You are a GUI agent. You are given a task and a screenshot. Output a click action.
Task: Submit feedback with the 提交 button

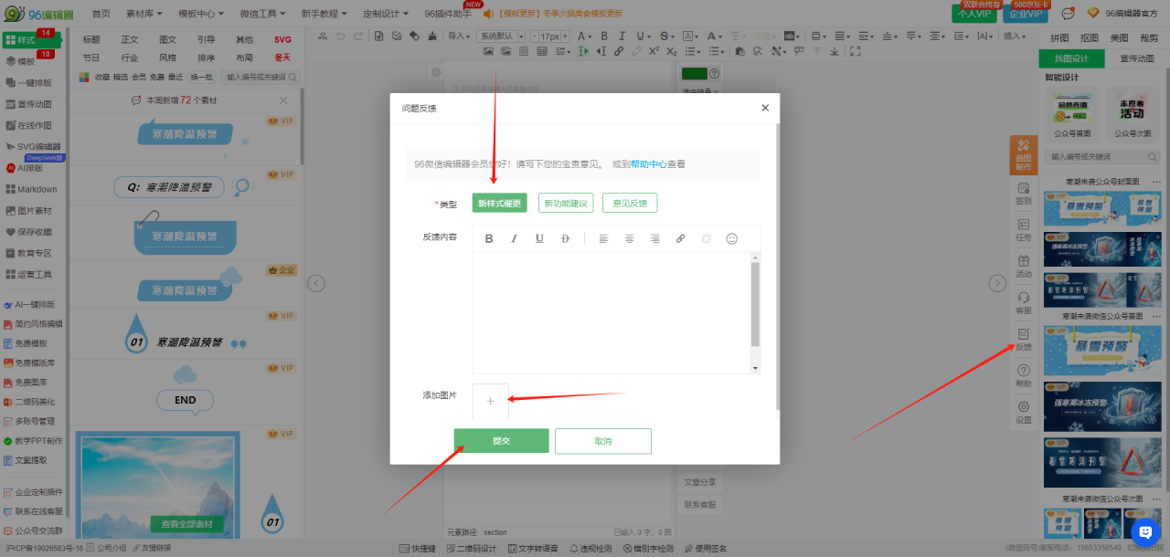pos(501,441)
